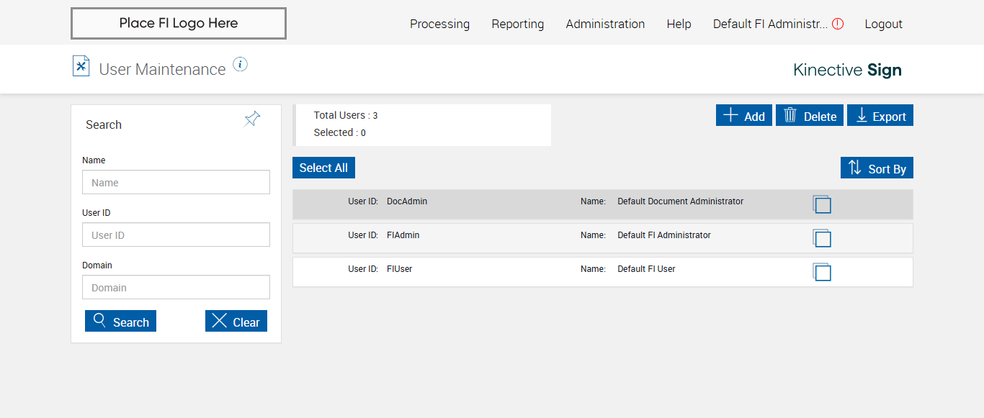Open the Processing menu
This screenshot has height=418, width=984.
coord(439,24)
